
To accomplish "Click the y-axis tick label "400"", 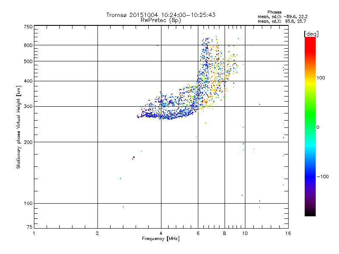I will [28, 81].
